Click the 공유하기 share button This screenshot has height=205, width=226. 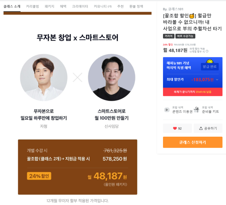click(x=208, y=128)
